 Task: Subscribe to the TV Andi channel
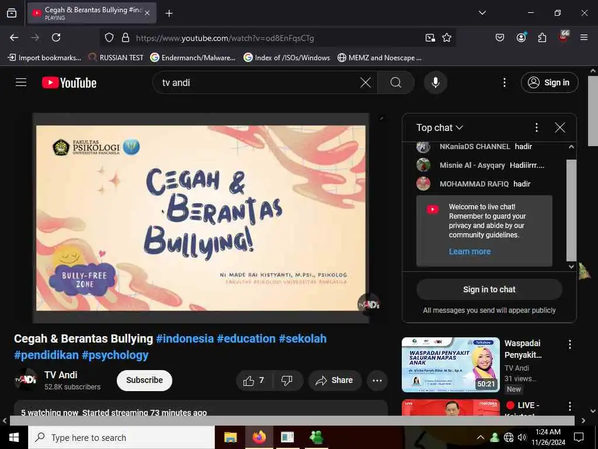145,380
